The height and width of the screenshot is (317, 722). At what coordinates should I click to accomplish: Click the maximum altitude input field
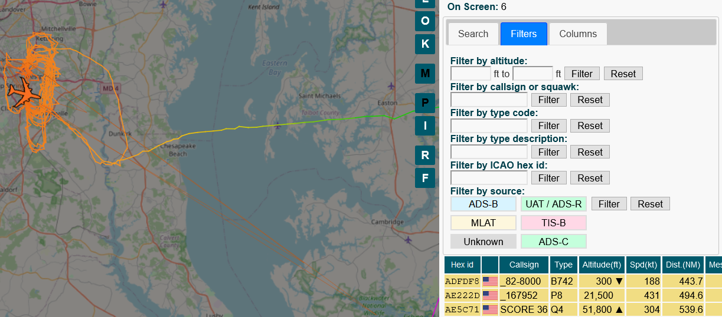pyautogui.click(x=533, y=74)
